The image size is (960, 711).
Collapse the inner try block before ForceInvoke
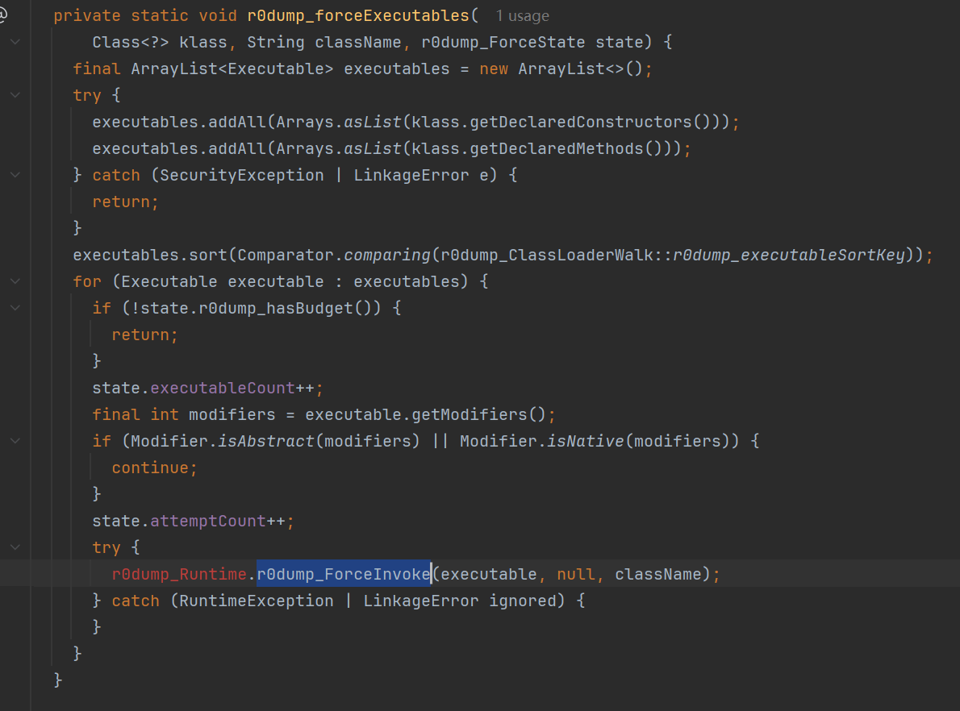coord(15,547)
